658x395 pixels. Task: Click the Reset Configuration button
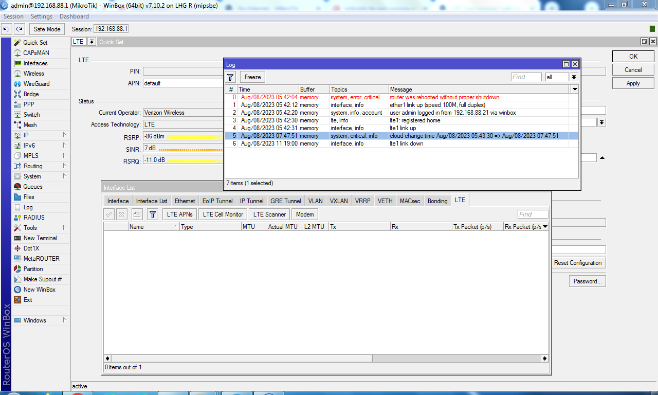[578, 263]
